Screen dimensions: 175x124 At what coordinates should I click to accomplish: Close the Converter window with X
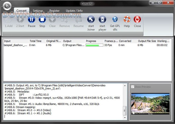point(168,2)
